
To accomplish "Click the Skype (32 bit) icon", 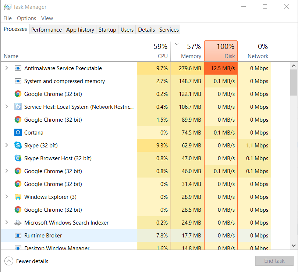I will 18,146.
